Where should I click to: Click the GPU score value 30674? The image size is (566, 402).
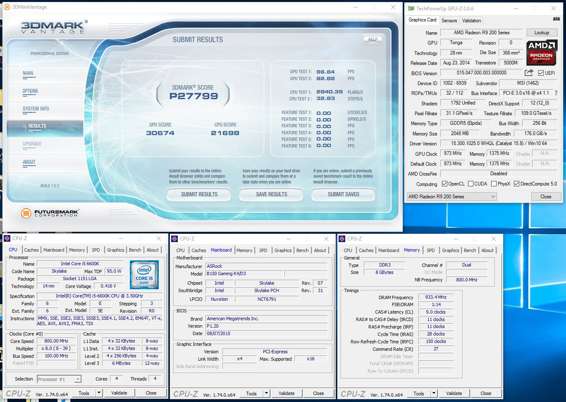pos(160,133)
